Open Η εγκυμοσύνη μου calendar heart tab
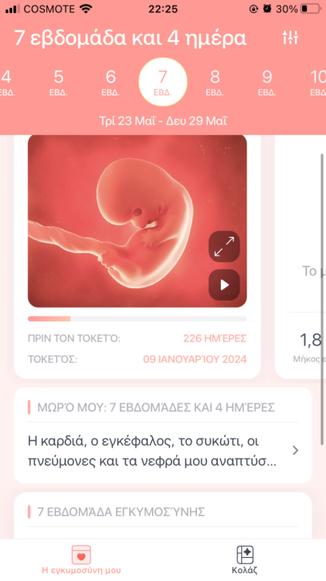The height and width of the screenshot is (581, 326). coord(81,560)
